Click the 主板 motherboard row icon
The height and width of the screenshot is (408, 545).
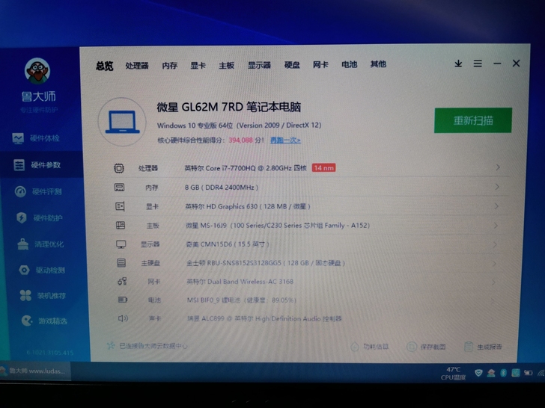(121, 226)
